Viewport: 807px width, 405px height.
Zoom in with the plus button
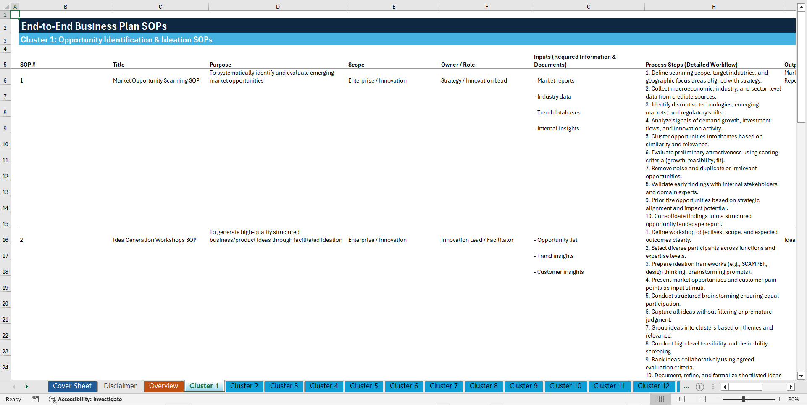780,399
